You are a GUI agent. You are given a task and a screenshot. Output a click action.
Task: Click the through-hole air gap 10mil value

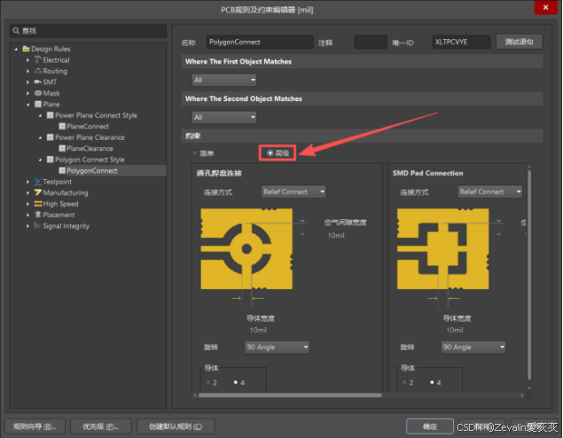[x=336, y=236]
